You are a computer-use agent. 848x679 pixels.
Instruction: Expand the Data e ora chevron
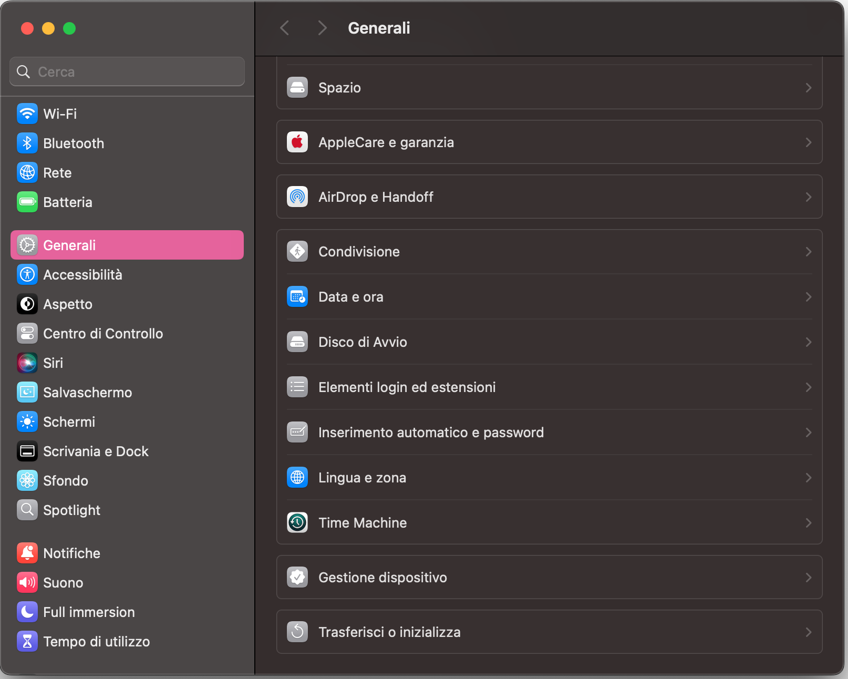tap(808, 296)
